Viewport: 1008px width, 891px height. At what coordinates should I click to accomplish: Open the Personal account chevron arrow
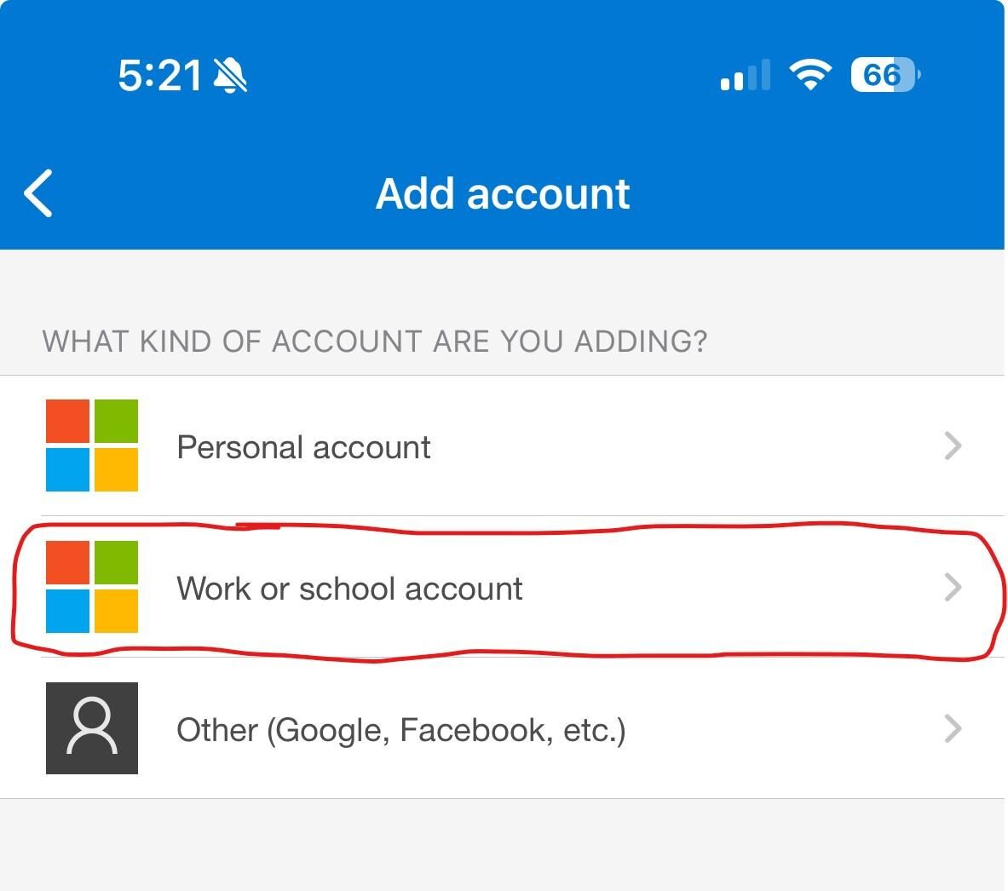tap(953, 445)
